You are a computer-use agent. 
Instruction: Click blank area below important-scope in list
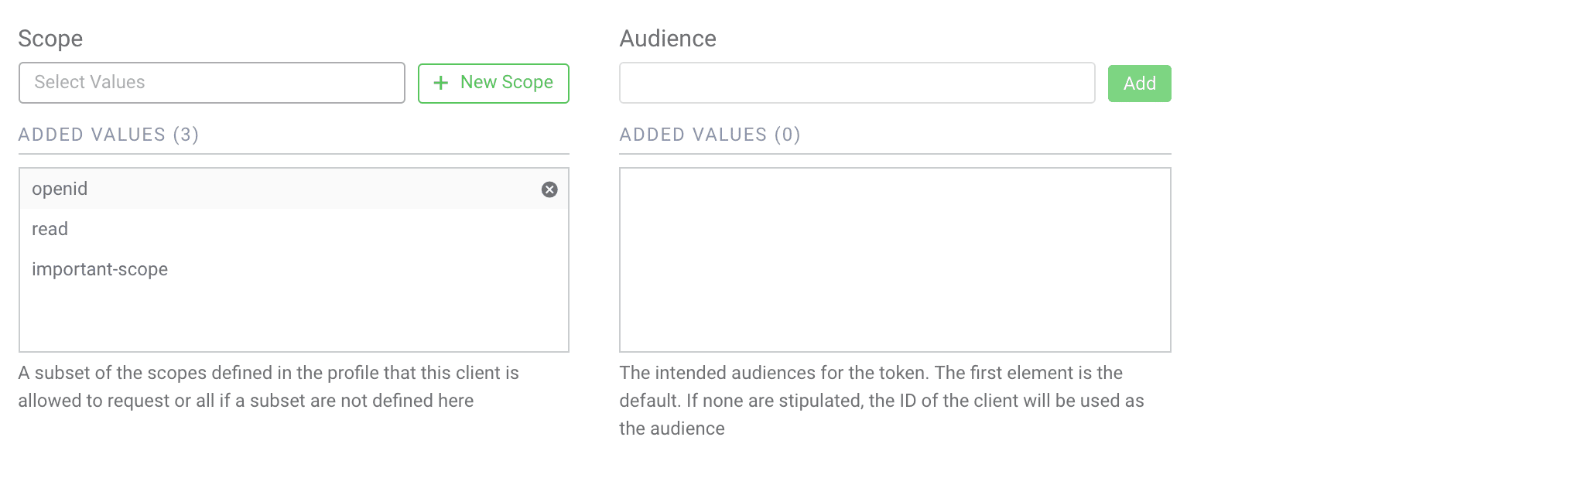click(293, 319)
